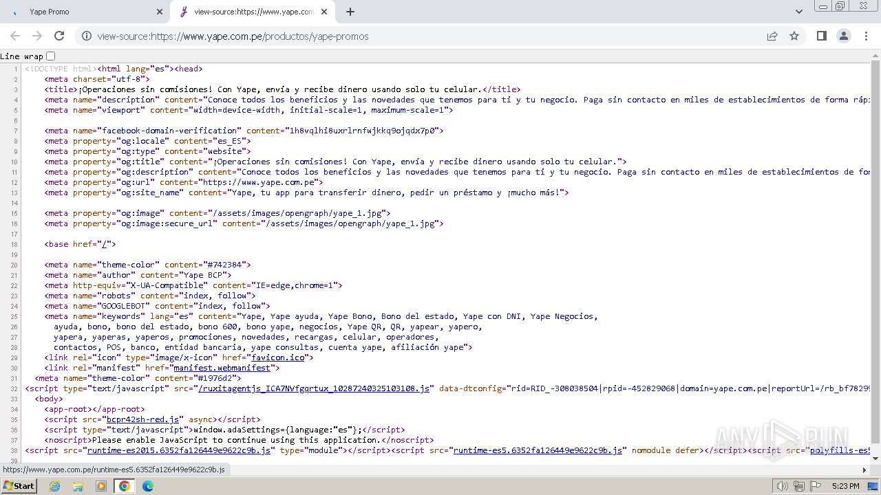Bookmark this page with star icon
This screenshot has width=881, height=495.
click(x=794, y=36)
